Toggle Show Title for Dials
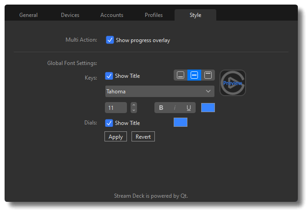This screenshot has height=211, width=307. [x=109, y=123]
